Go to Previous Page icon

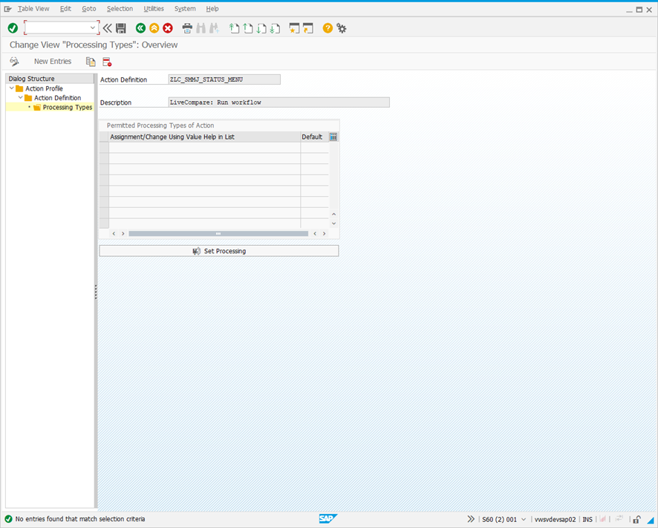[248, 28]
